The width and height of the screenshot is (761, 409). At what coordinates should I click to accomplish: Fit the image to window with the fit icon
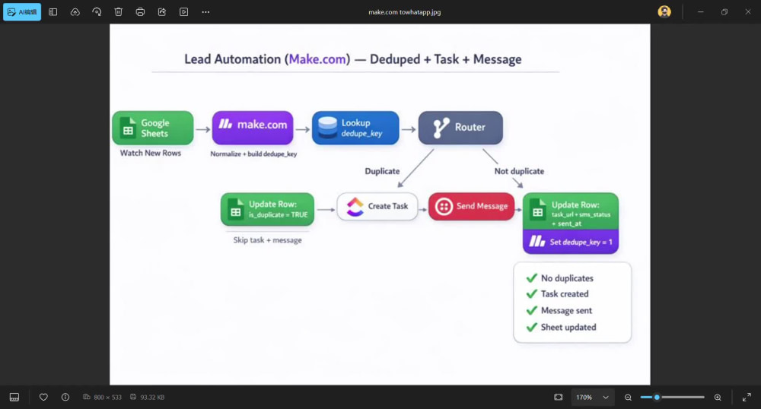tap(558, 397)
